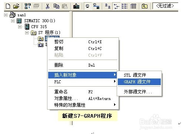Collapse the CPU 315 tree node
Viewport: 183px width, 134px height.
20,27
